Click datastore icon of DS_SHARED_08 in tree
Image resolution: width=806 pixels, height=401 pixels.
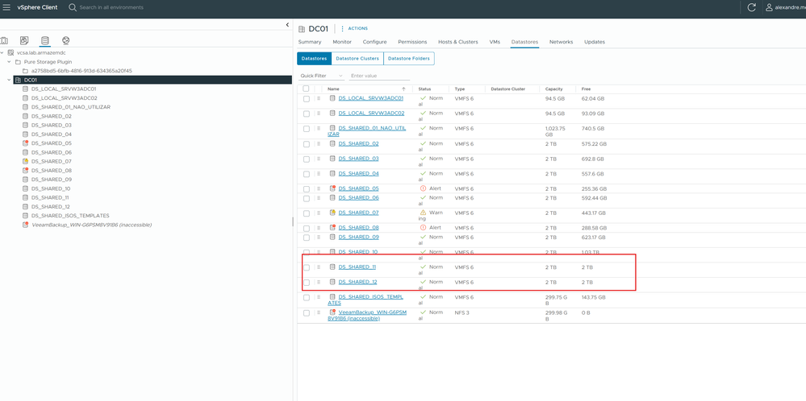tap(25, 170)
